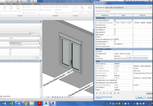Select the Por anfitrión cell
This screenshot has width=153, height=106.
click(x=123, y=44)
